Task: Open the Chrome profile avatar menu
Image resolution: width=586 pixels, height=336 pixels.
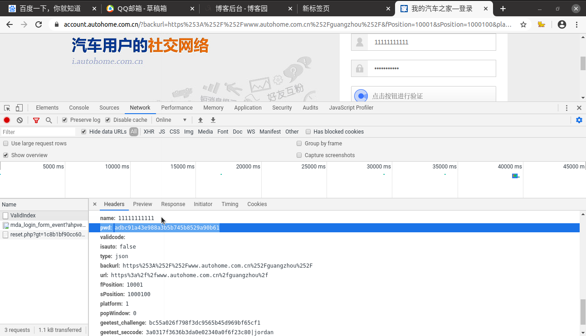Action: tap(562, 24)
